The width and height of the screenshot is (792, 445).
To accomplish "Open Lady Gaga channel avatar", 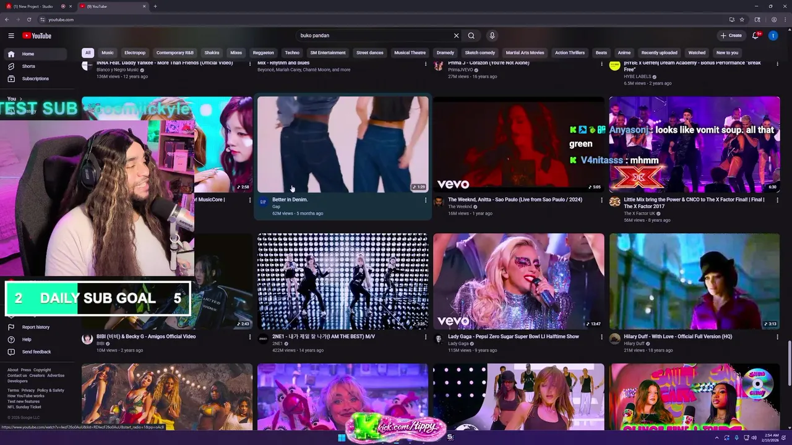I will (439, 339).
